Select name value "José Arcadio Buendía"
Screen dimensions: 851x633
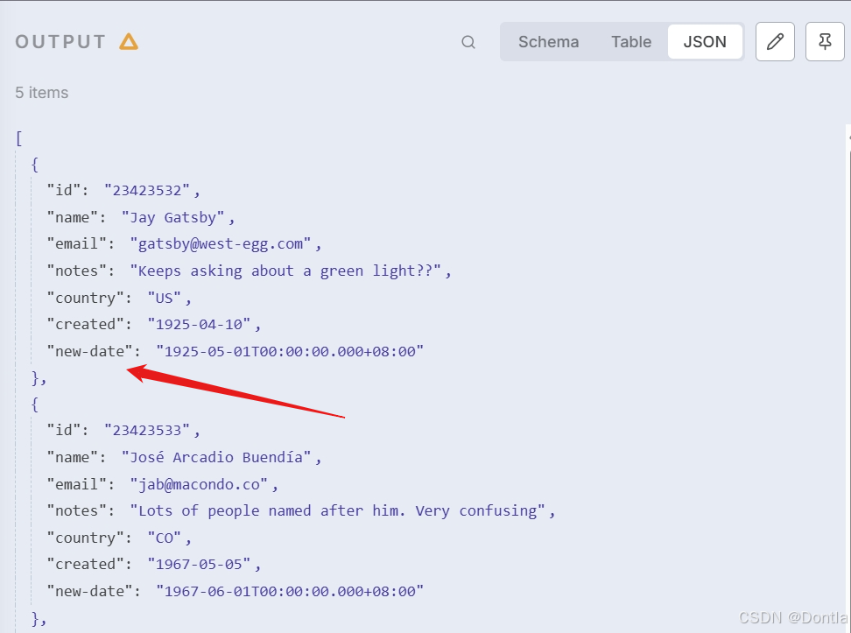click(x=216, y=458)
